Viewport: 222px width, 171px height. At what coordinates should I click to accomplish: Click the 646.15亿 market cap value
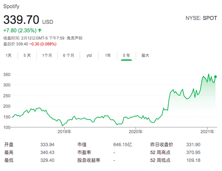tap(123, 144)
